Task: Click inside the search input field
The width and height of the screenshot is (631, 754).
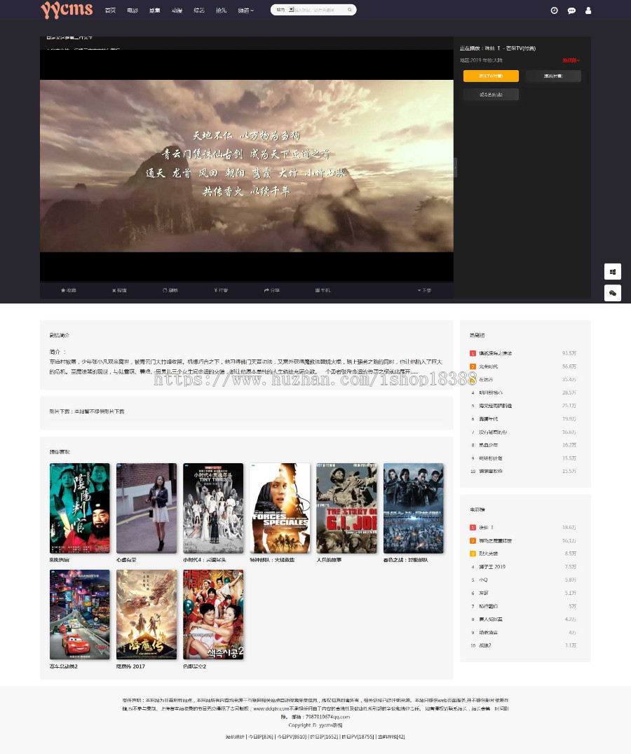Action: point(318,10)
